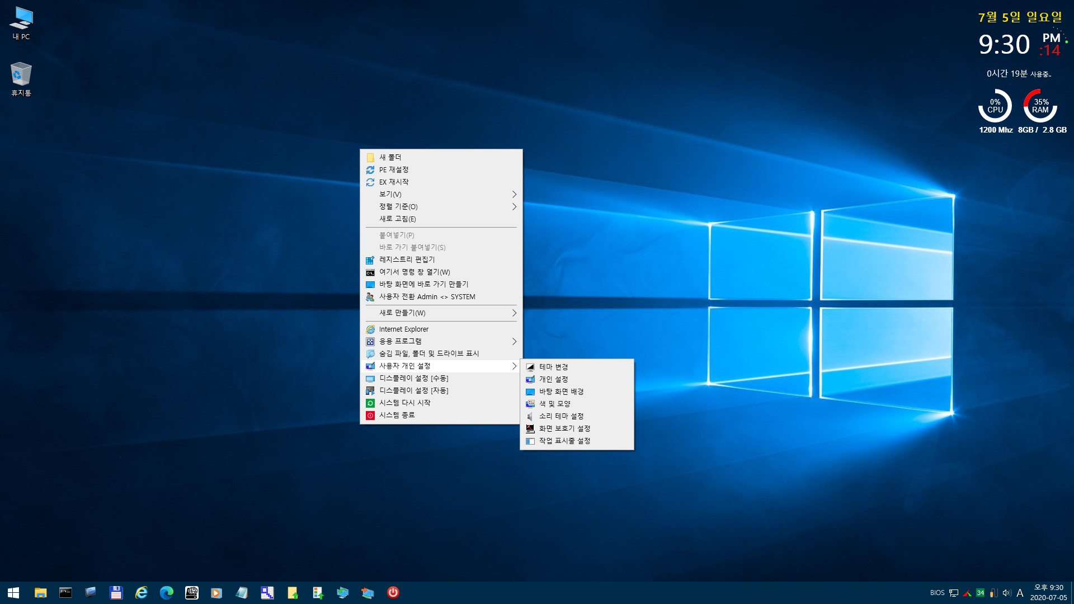
Task: Select EX 재시작 from the menu
Action: tap(441, 182)
